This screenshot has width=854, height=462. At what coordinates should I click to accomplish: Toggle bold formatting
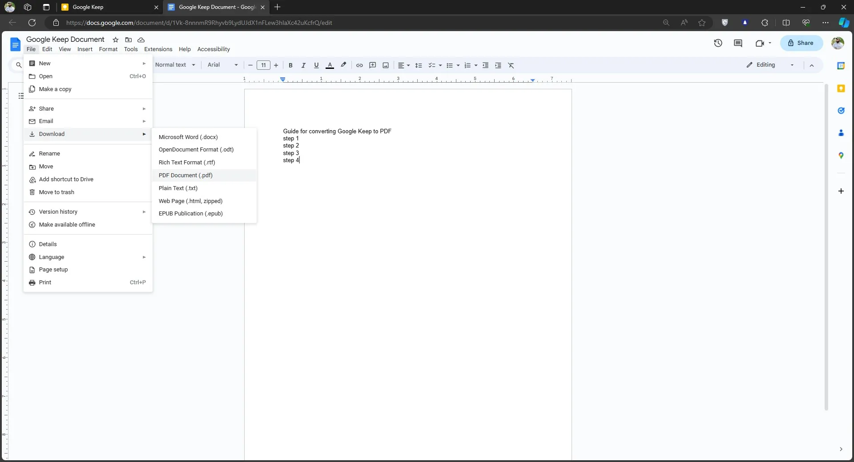290,65
